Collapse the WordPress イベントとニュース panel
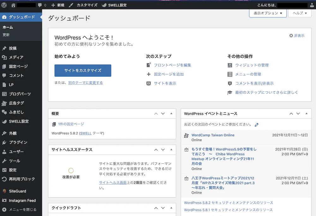Screen dimensions: 316x216 (307, 114)
